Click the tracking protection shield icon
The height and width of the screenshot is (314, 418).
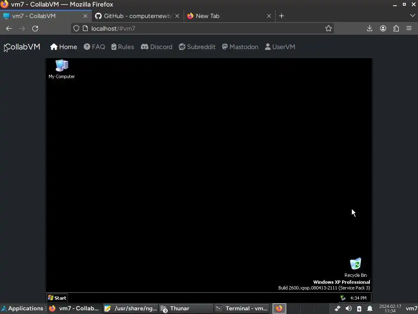pyautogui.click(x=76, y=28)
